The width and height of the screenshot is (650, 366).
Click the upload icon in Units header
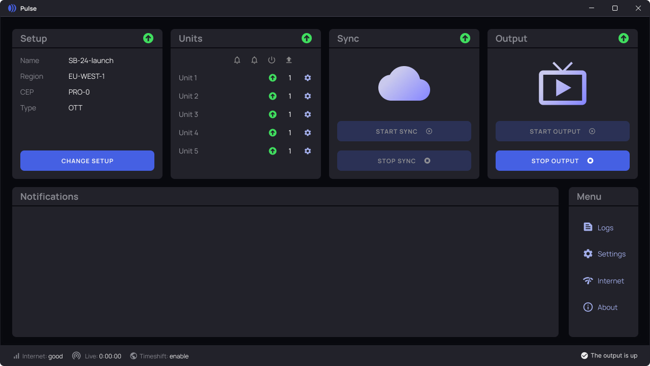click(x=289, y=60)
